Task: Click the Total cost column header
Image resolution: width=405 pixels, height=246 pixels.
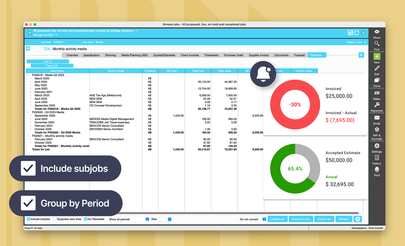Action: pyautogui.click(x=198, y=71)
